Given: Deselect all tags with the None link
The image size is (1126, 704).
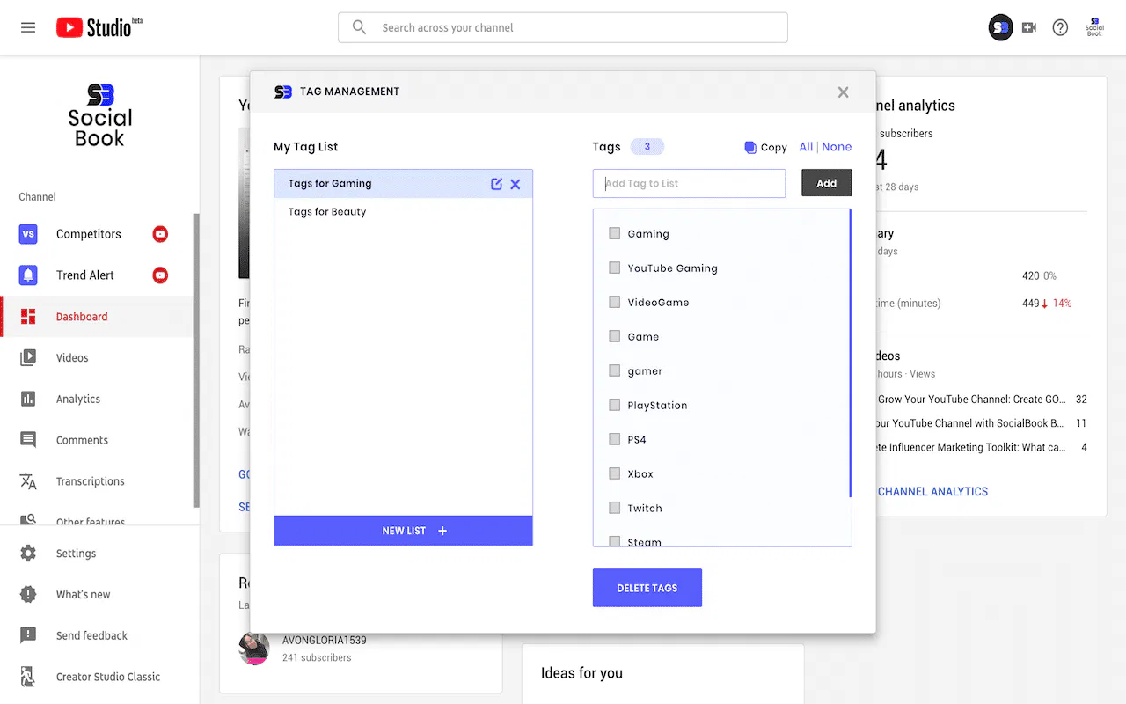Looking at the screenshot, I should [x=837, y=147].
